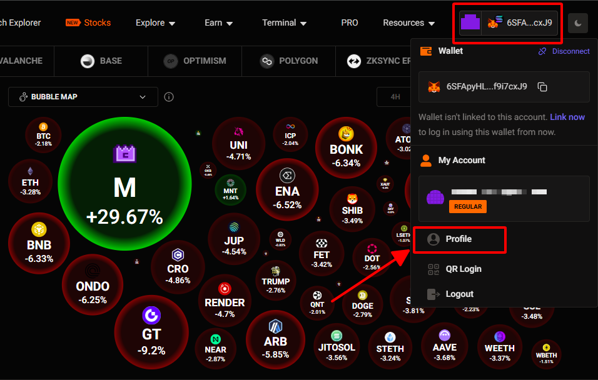Switch to the Polygon chain tab
Screen dimensions: 598x380
pos(289,61)
